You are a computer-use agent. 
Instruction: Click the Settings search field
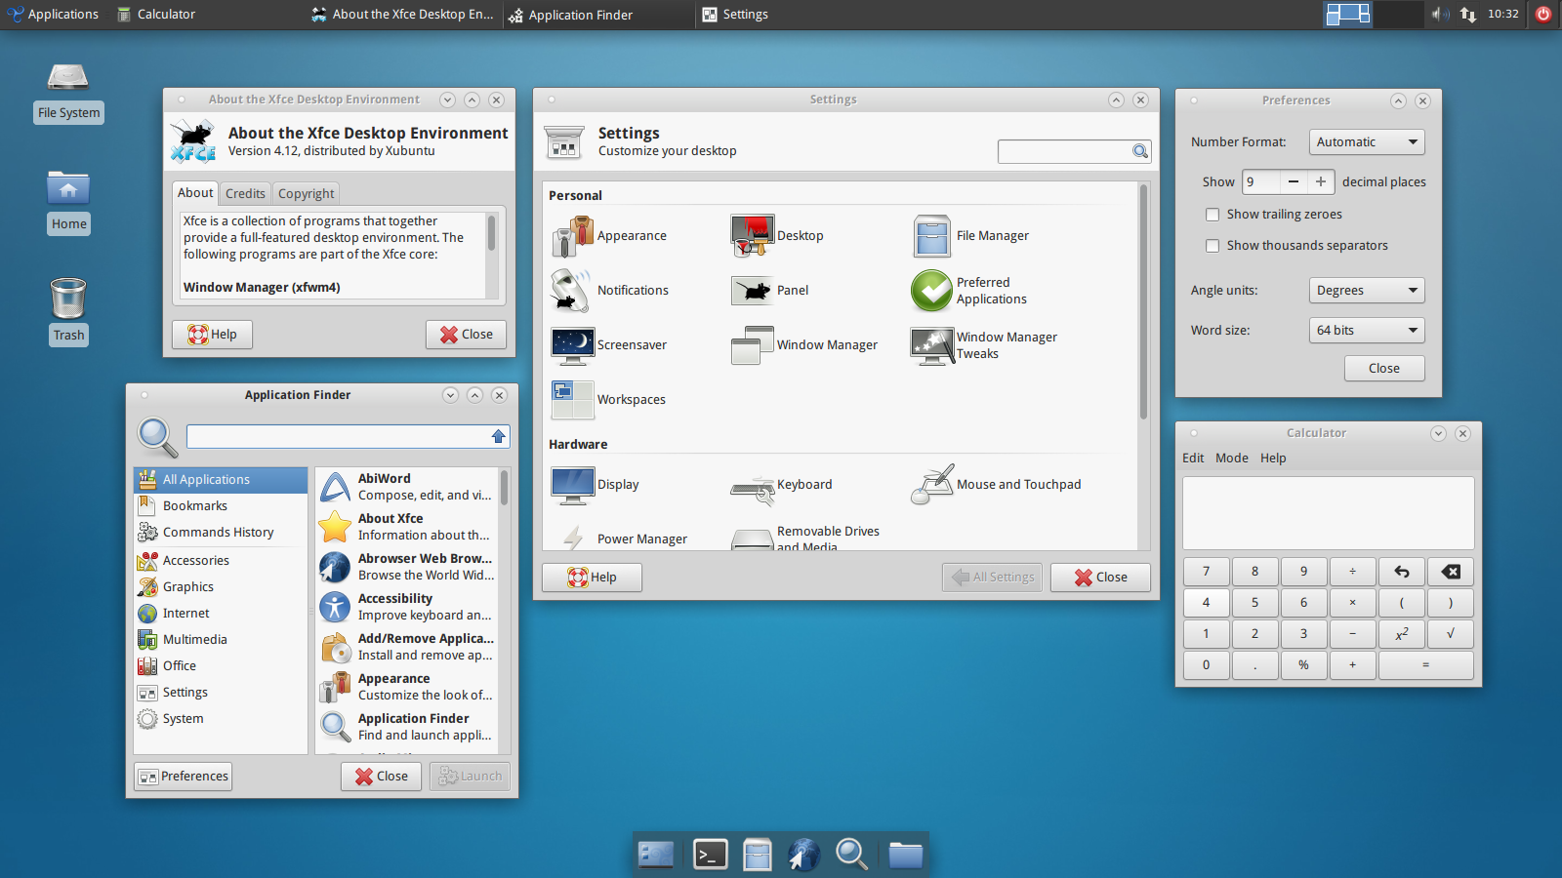coord(1074,151)
